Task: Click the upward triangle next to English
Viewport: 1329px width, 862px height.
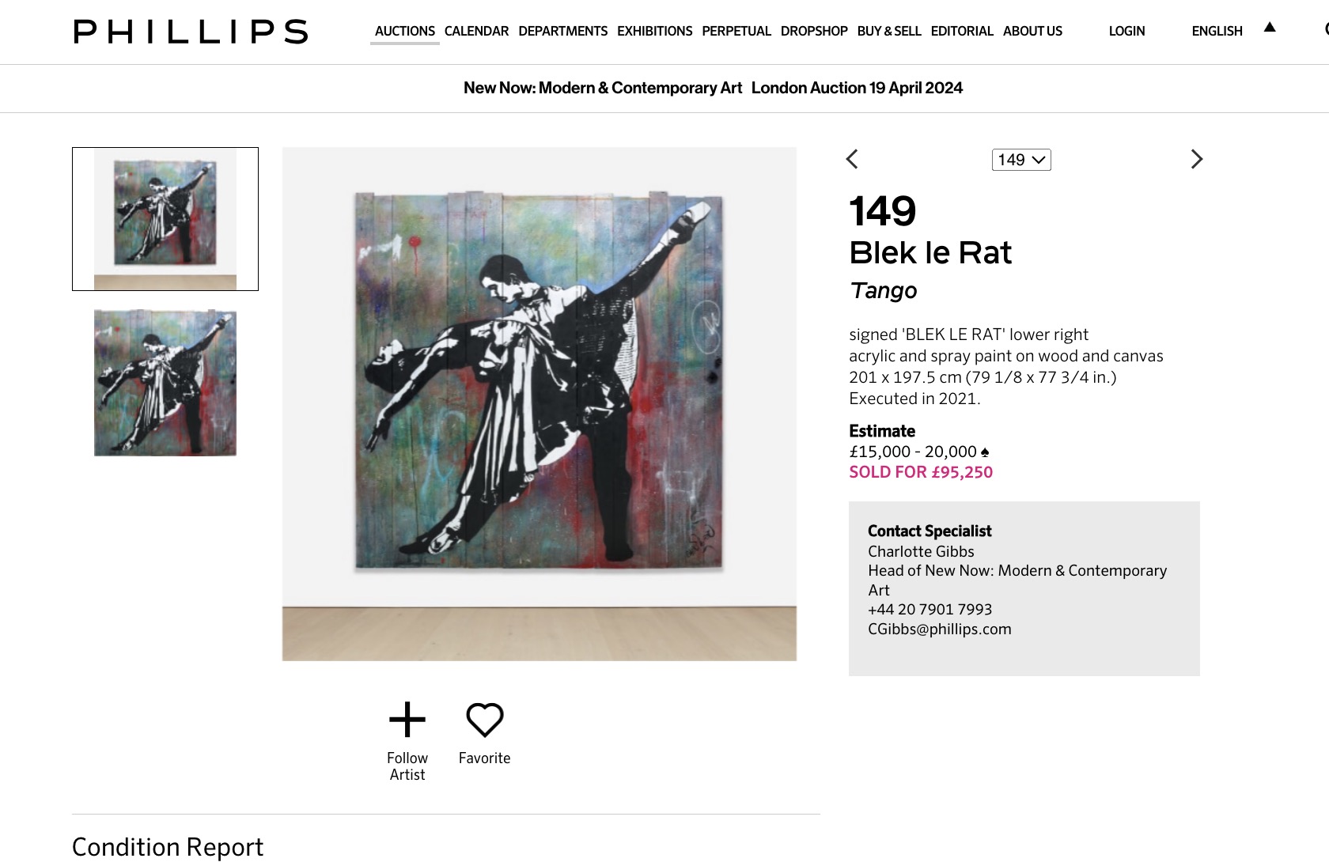Action: pyautogui.click(x=1270, y=27)
